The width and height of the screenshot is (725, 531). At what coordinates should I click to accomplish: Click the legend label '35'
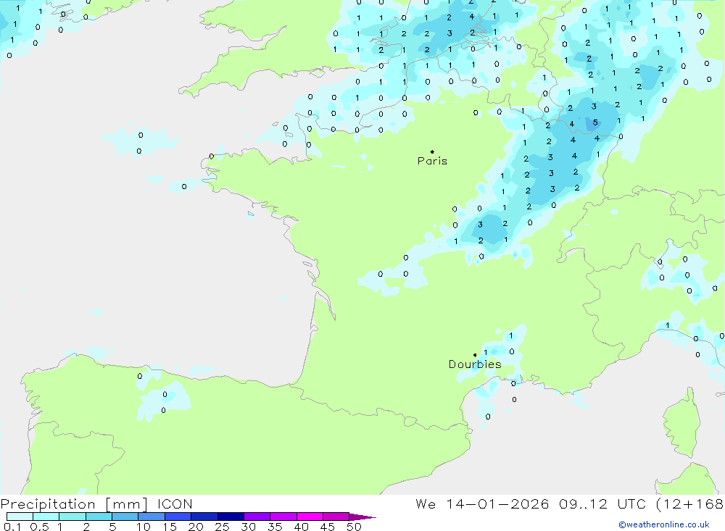[275, 527]
